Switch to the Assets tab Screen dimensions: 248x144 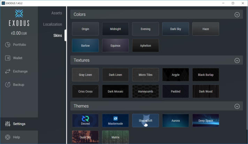[57, 13]
